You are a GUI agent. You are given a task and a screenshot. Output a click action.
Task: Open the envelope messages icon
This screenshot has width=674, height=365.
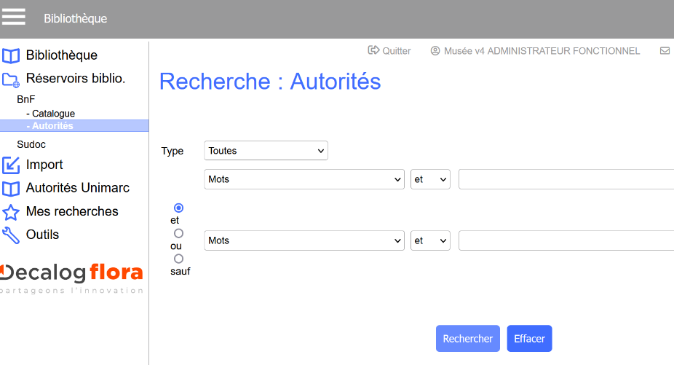pos(664,51)
